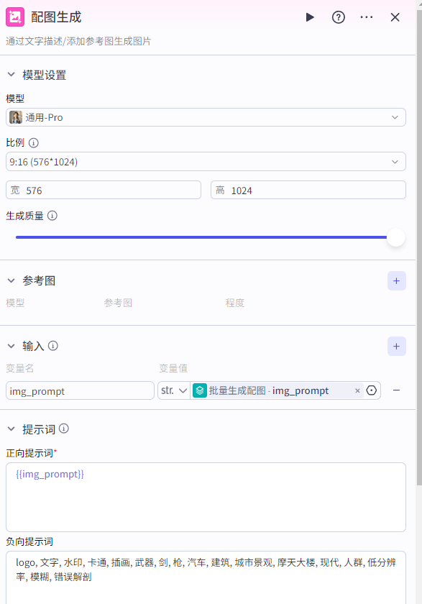Click the 正向提示词 text area
Viewport: 422px width, 604px height.
[x=206, y=498]
